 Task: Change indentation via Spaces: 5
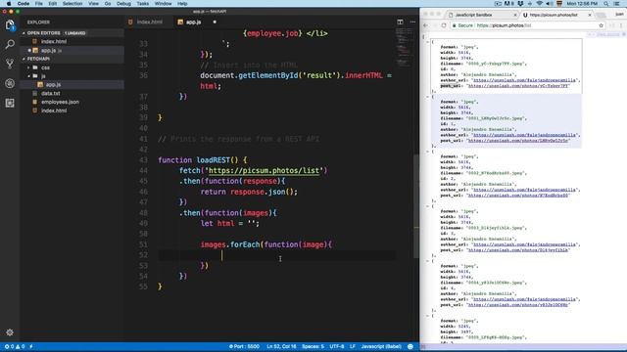click(x=313, y=346)
